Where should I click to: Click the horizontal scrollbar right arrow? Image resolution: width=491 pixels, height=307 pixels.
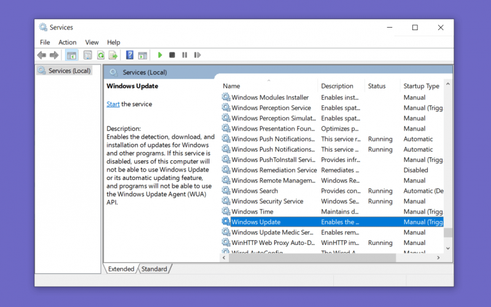438,257
